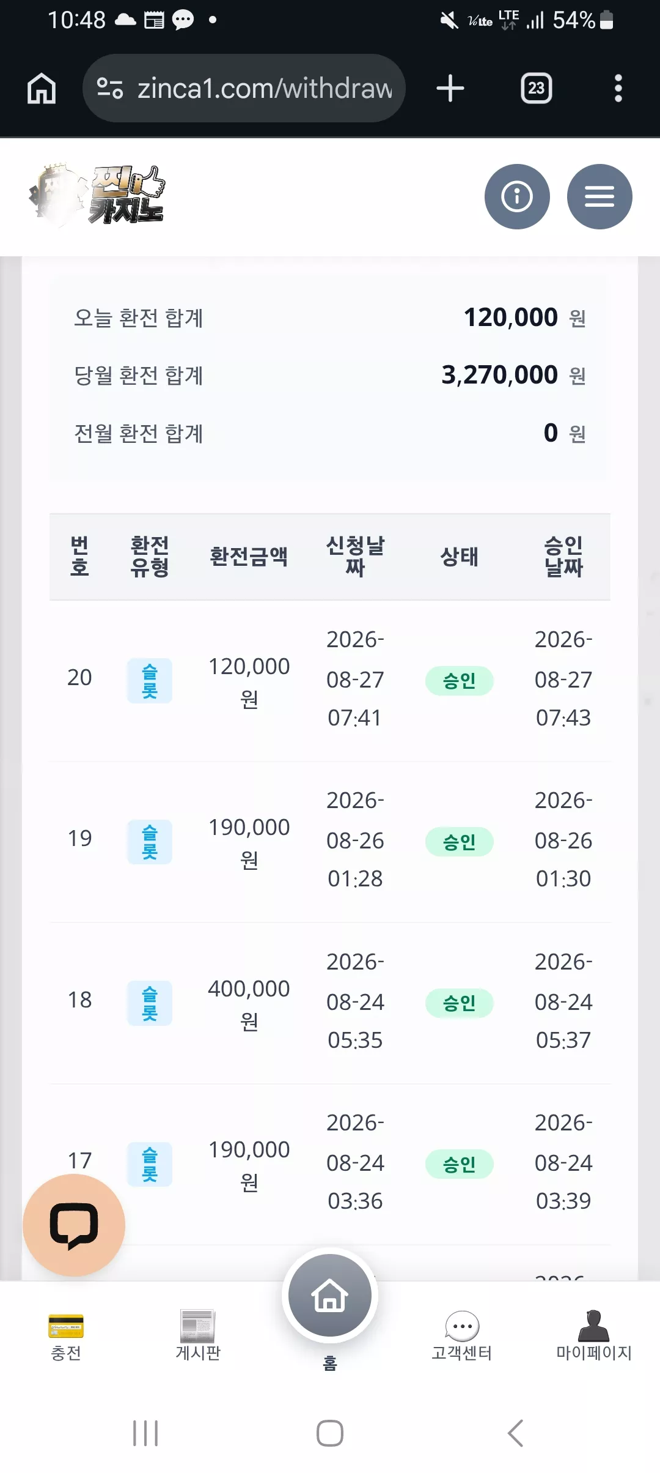This screenshot has width=660, height=1473.
Task: Tap the site settings icon in address bar
Action: pyautogui.click(x=110, y=88)
